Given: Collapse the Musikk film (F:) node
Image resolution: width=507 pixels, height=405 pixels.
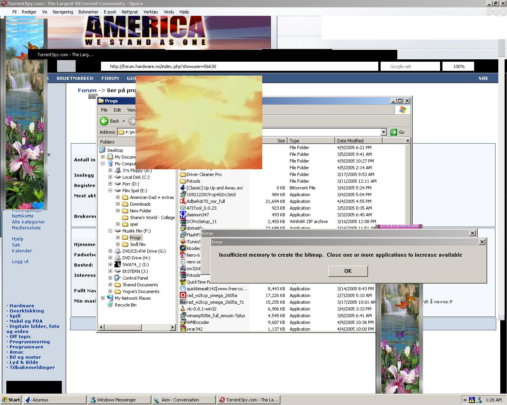Looking at the screenshot, I should coord(111,231).
